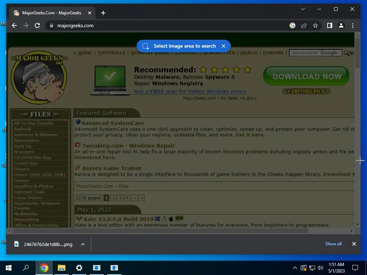Dismiss the Select image area banner
367x275 pixels.
click(x=223, y=46)
